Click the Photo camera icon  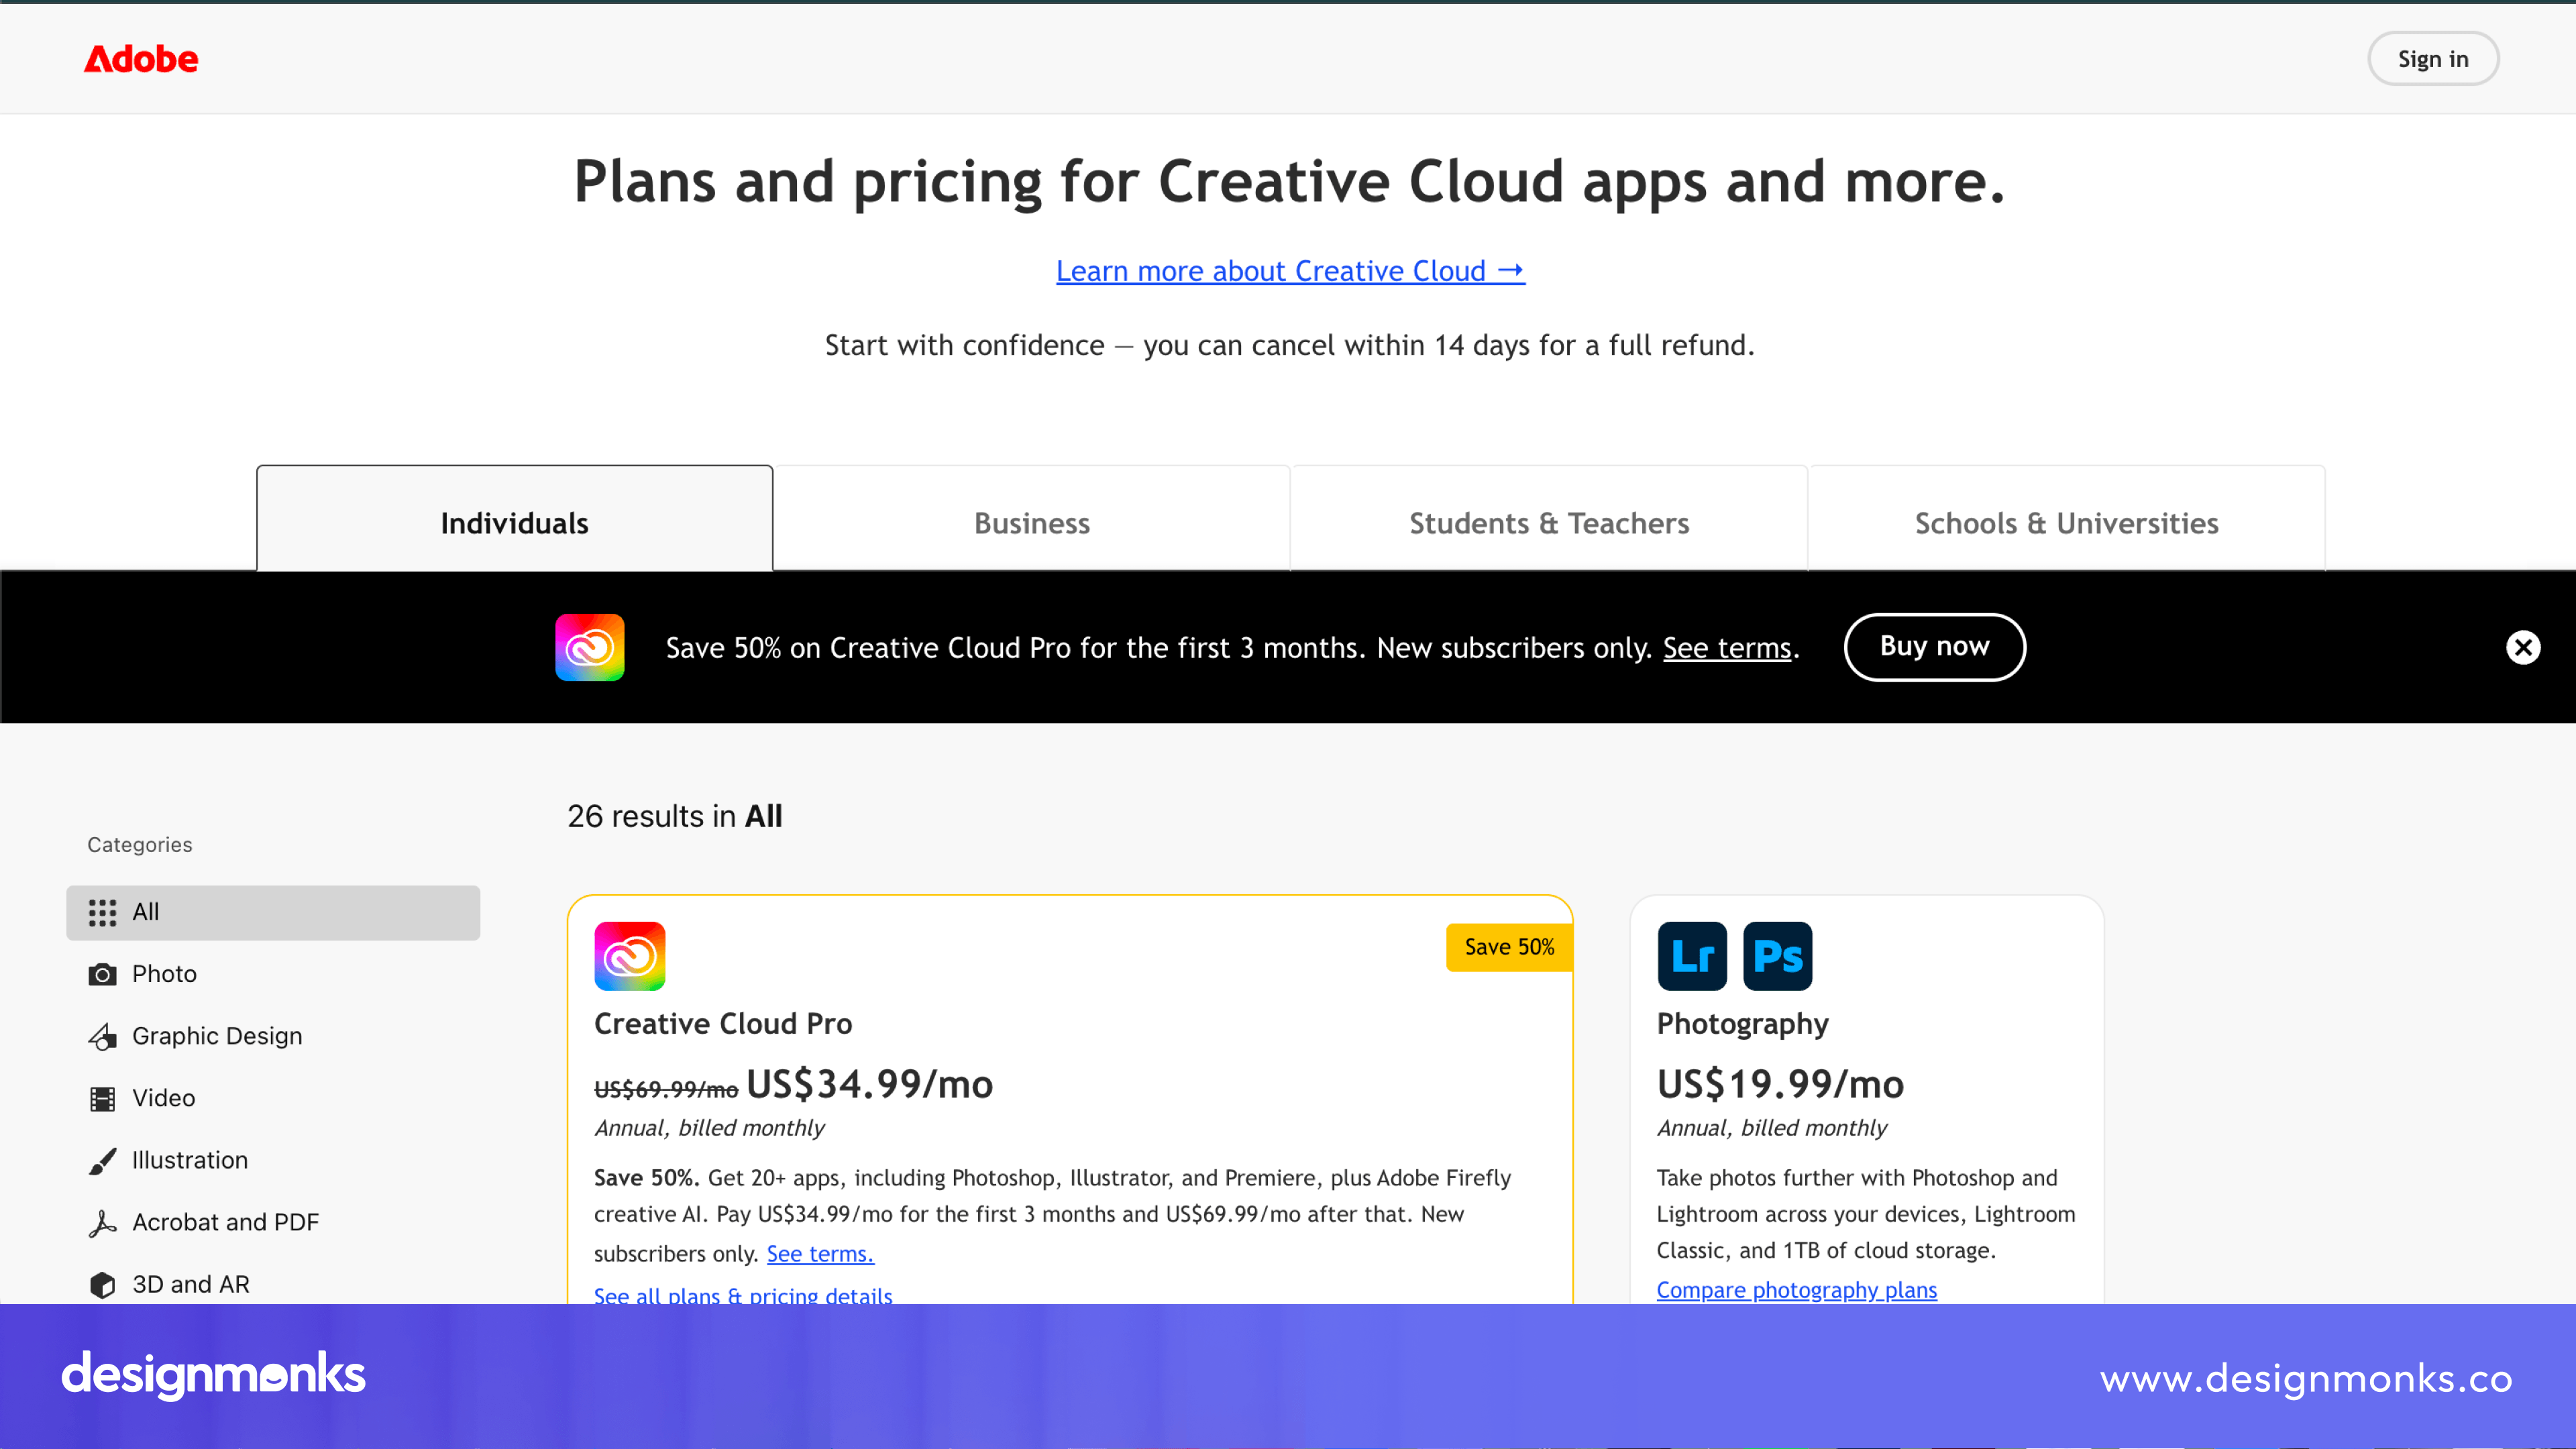click(x=102, y=974)
